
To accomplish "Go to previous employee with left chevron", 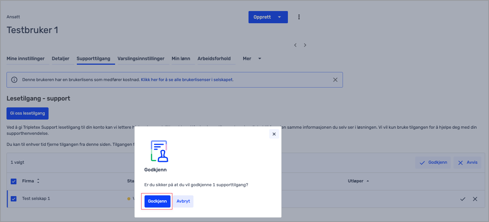I will pos(295,45).
